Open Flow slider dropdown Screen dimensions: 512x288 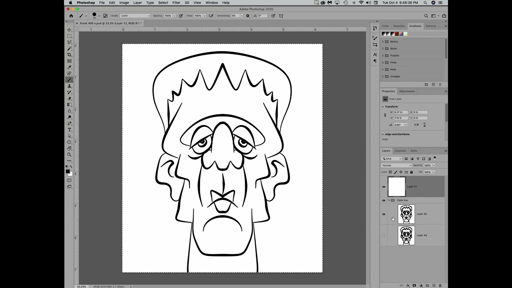(x=204, y=16)
